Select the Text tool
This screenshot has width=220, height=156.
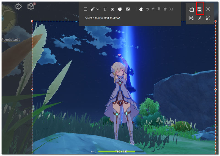(x=105, y=9)
